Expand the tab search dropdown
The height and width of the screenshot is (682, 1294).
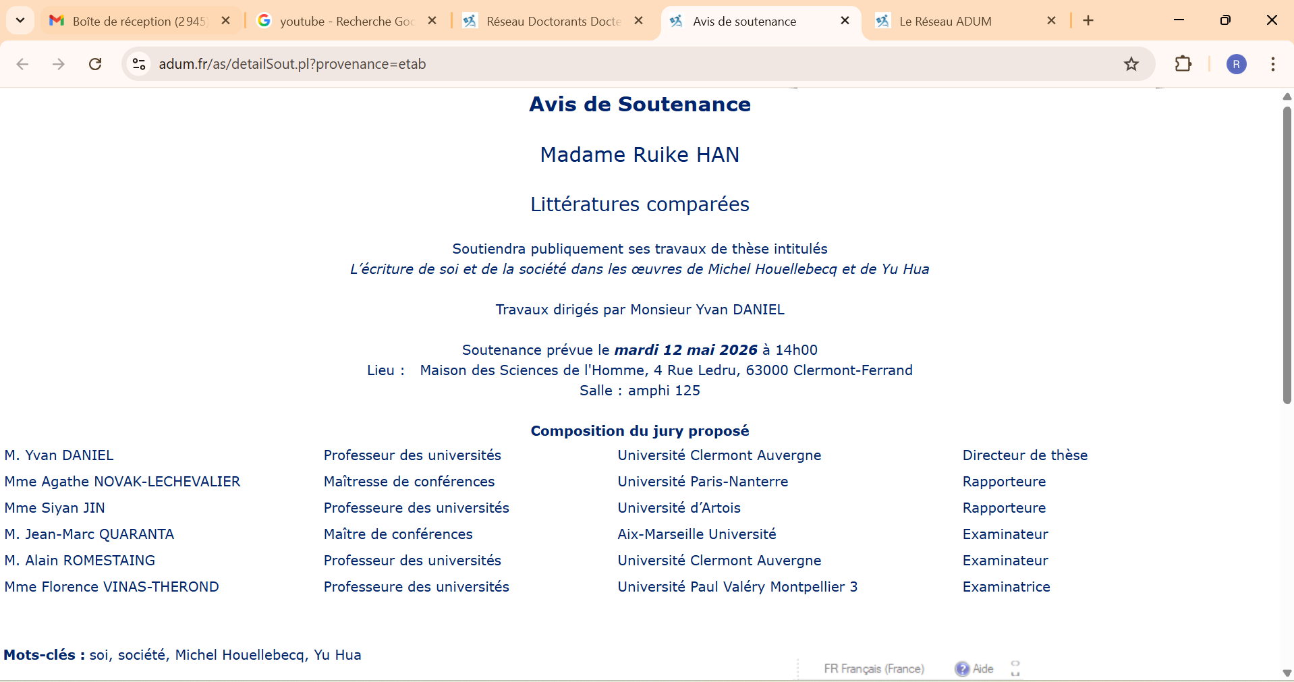pyautogui.click(x=20, y=20)
